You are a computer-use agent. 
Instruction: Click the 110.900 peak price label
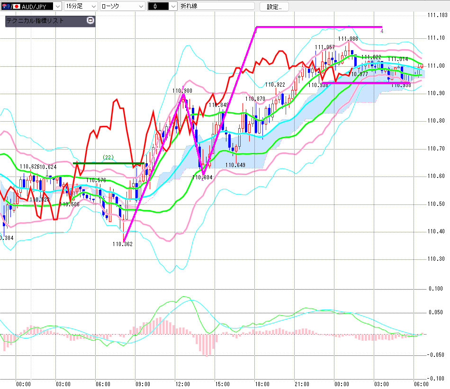coord(182,91)
